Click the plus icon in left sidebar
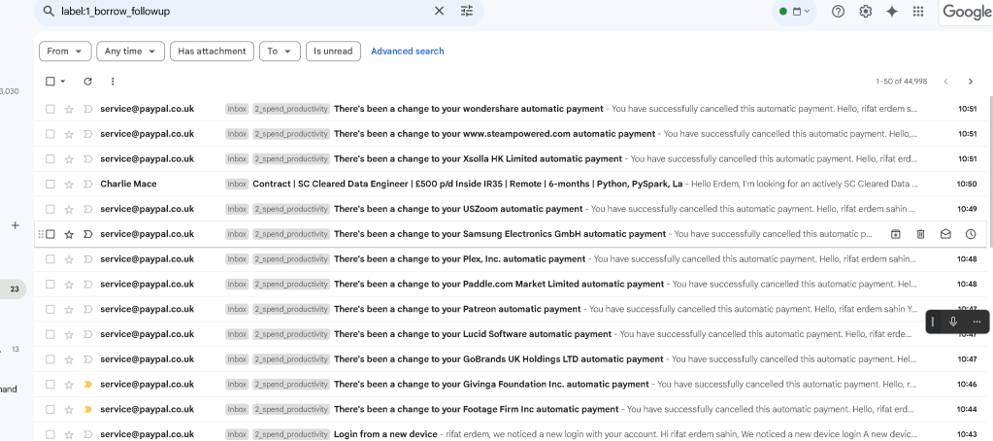The height and width of the screenshot is (441, 993). pos(16,225)
